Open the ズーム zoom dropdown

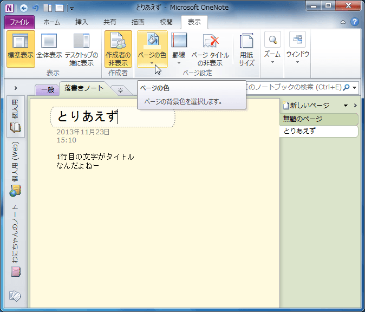pos(272,48)
